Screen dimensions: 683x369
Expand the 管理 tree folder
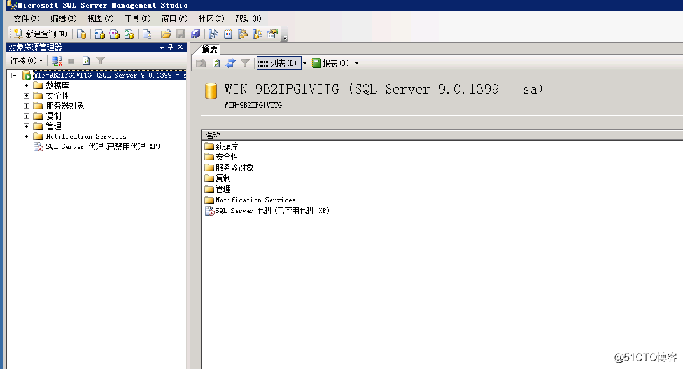(x=27, y=126)
